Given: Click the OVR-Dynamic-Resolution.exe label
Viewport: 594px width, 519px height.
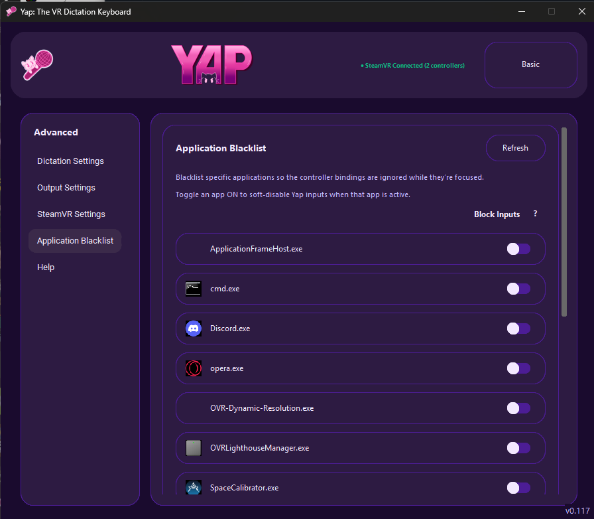Looking at the screenshot, I should click(x=262, y=408).
